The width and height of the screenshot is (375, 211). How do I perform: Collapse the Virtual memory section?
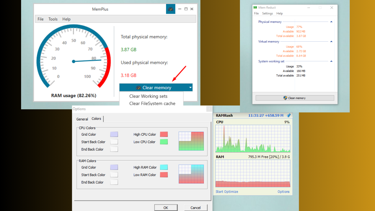(x=331, y=42)
